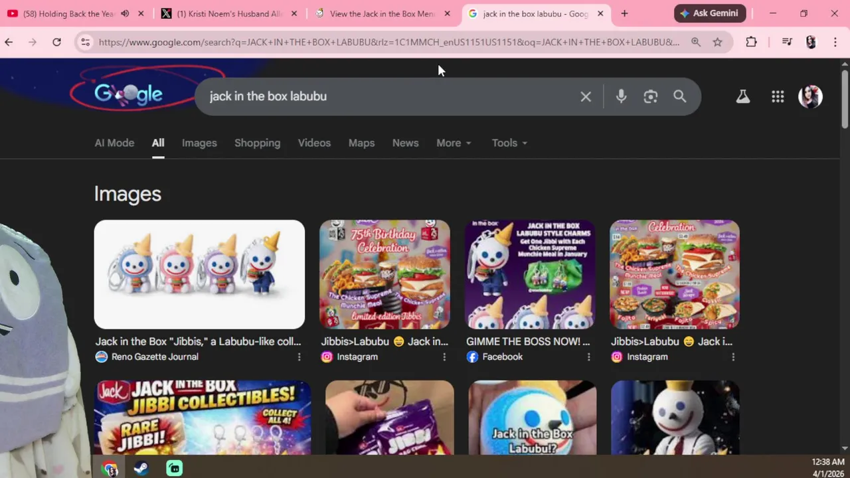Screen dimensions: 850x478
Task: Search by image with Google Lens
Action: [x=650, y=96]
